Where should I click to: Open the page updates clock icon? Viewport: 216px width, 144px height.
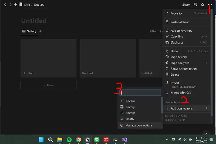pyautogui.click(x=195, y=4)
